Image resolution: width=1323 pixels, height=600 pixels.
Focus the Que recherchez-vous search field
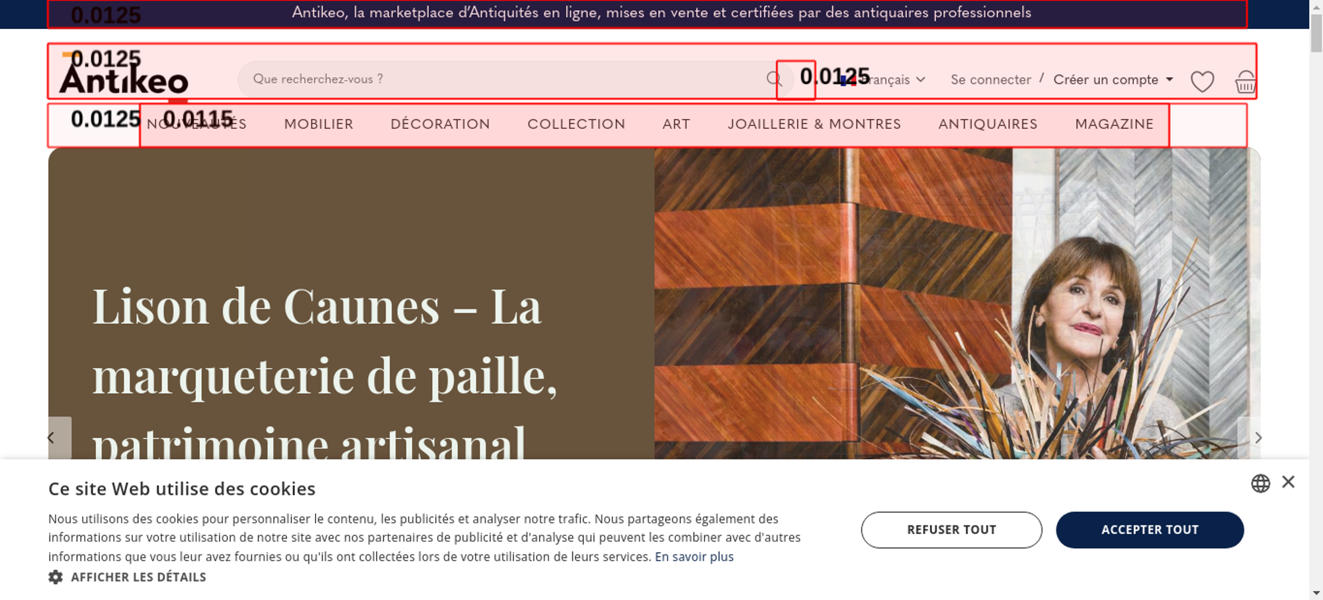pyautogui.click(x=506, y=79)
